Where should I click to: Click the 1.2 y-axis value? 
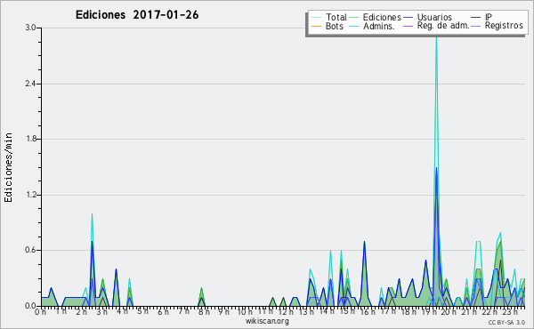(x=30, y=195)
